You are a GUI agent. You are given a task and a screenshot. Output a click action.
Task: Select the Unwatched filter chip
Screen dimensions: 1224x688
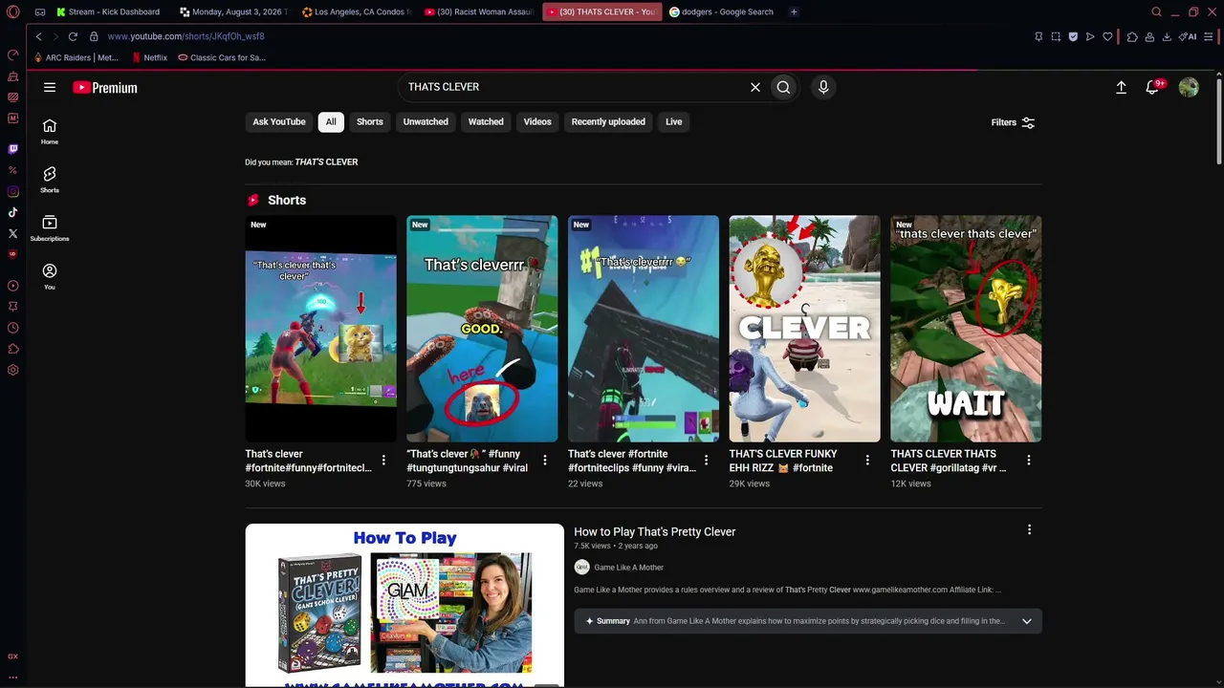pos(426,122)
